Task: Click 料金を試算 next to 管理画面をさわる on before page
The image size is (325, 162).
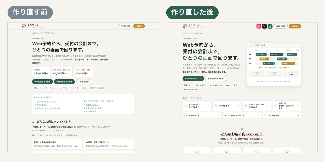Action: (84, 81)
